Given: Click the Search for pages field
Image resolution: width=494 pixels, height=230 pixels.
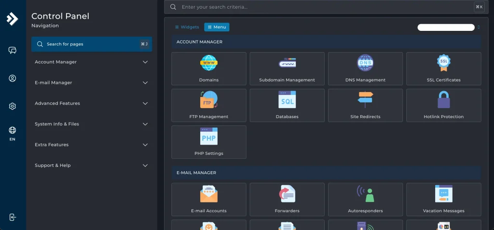Looking at the screenshot, I should pyautogui.click(x=92, y=44).
